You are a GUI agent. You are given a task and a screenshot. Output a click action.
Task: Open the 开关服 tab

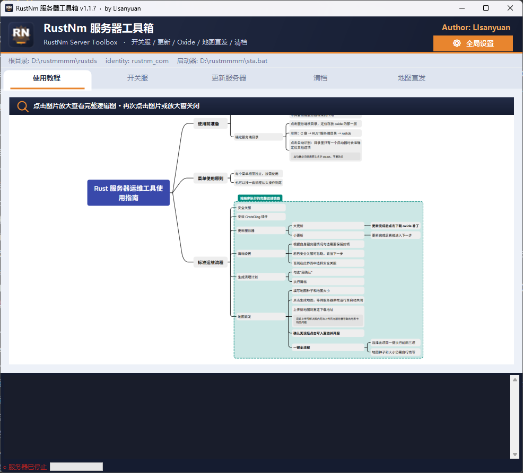(138, 78)
